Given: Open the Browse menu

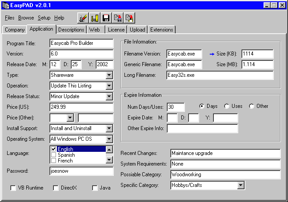Looking at the screenshot, I should coord(26,18).
